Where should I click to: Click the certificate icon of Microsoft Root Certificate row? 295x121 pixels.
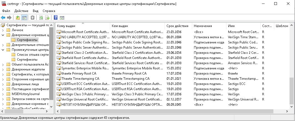point(59,32)
